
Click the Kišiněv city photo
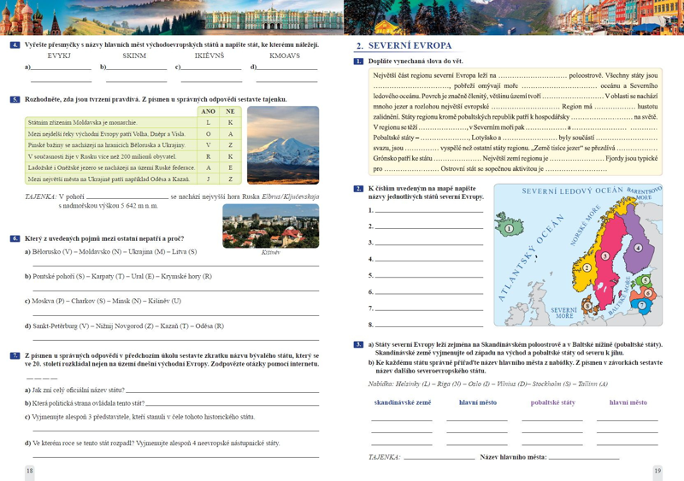(x=271, y=226)
